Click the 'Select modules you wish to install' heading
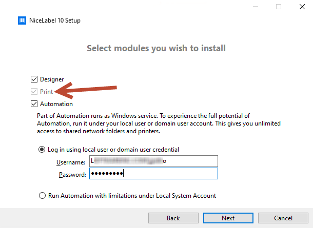The width and height of the screenshot is (313, 228). coord(156,48)
